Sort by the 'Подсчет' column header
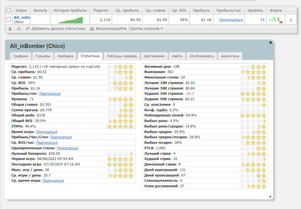Viewport: 301px width, 209px height. 101,10
